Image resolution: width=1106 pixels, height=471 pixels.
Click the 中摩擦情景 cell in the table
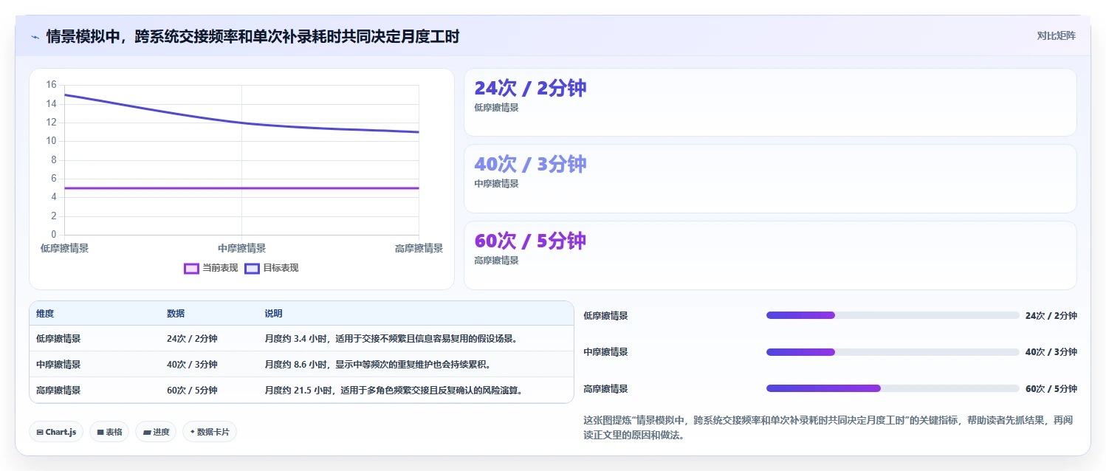click(x=58, y=365)
